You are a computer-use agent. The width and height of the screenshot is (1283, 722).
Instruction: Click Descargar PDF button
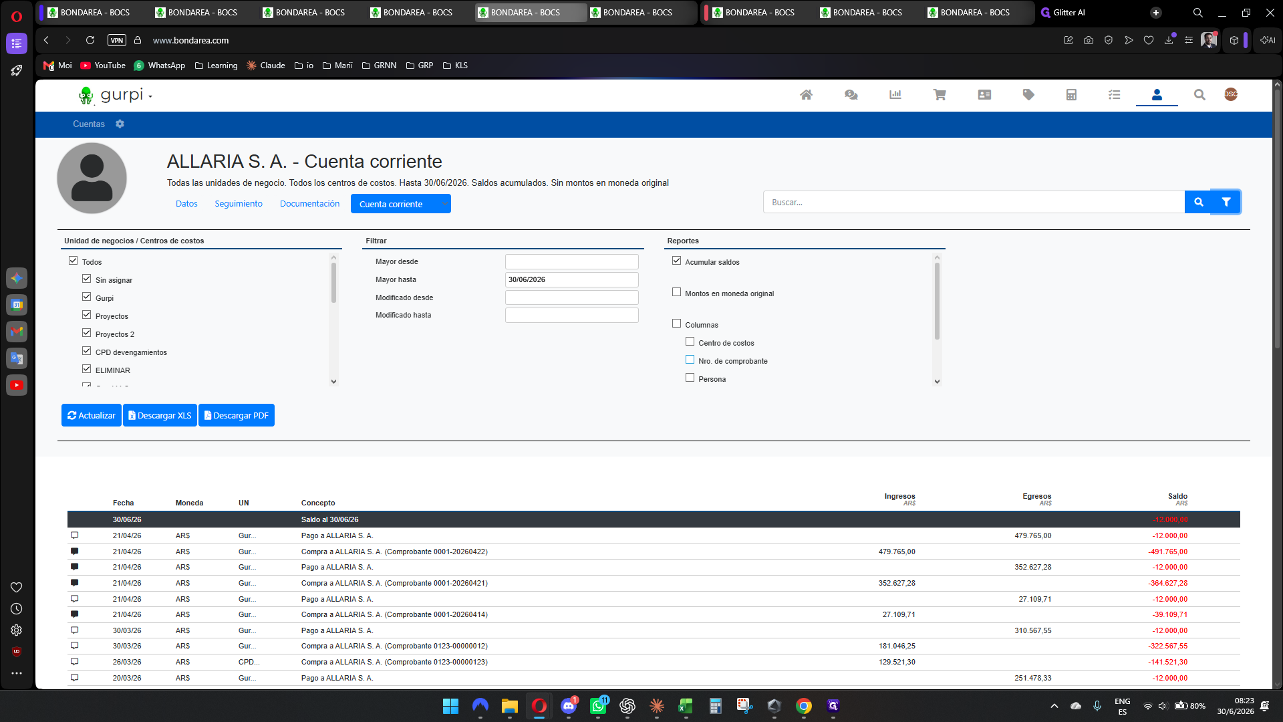coord(237,415)
